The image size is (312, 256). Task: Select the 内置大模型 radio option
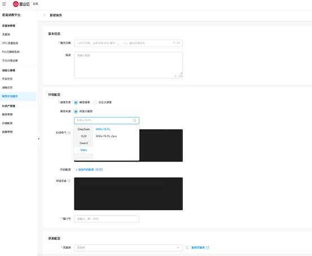[76, 111]
